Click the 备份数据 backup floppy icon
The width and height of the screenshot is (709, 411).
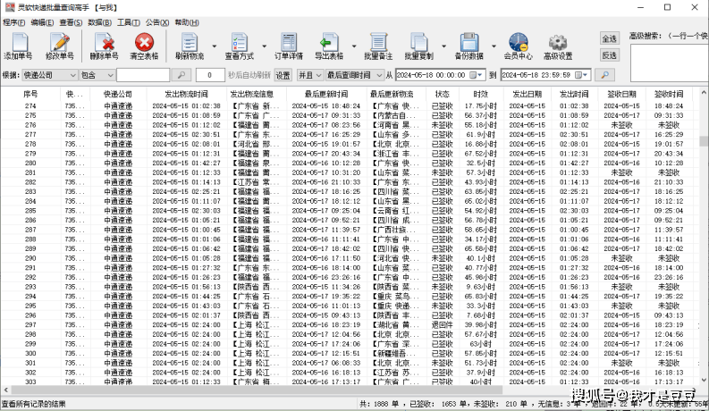(x=469, y=43)
